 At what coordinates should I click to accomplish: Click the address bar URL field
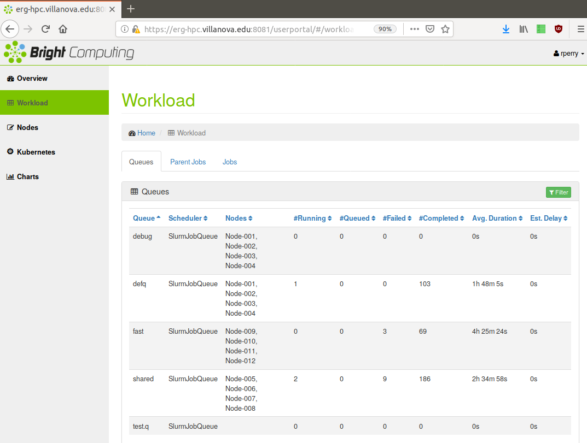(249, 29)
